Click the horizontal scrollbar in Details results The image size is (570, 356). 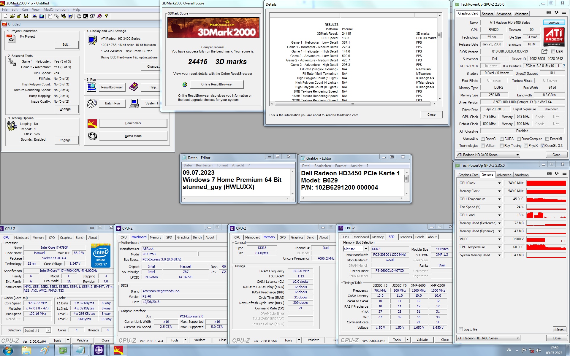(x=353, y=104)
